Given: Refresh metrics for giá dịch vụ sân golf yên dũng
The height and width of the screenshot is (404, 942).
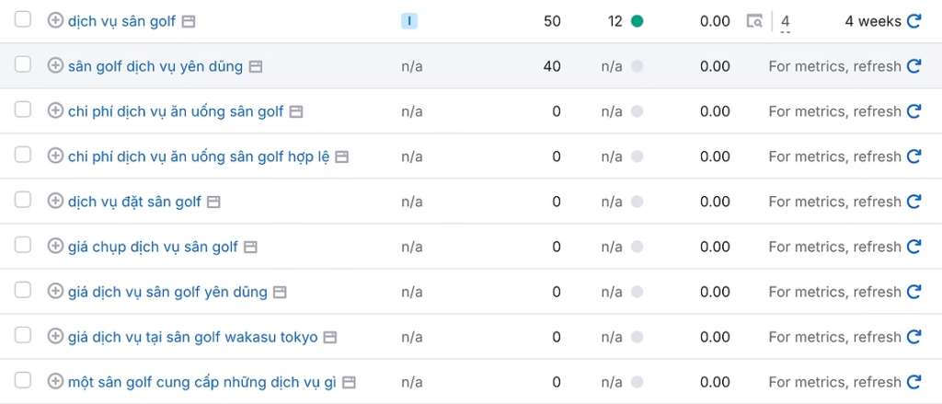Looking at the screenshot, I should pyautogui.click(x=913, y=292).
